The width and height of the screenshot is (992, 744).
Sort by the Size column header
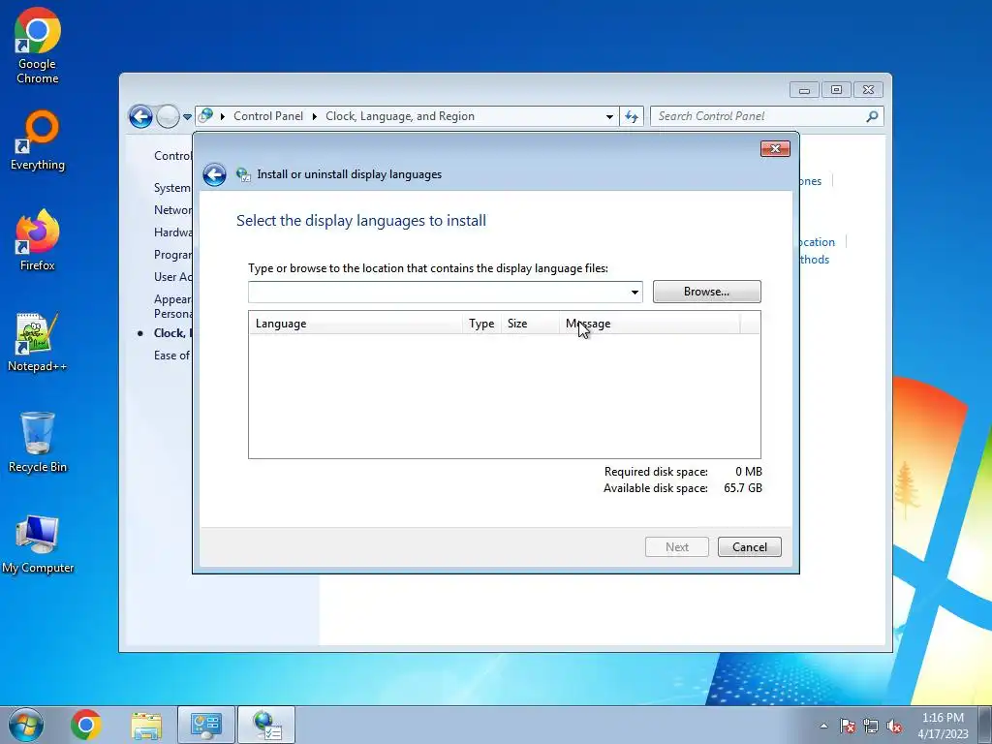530,324
